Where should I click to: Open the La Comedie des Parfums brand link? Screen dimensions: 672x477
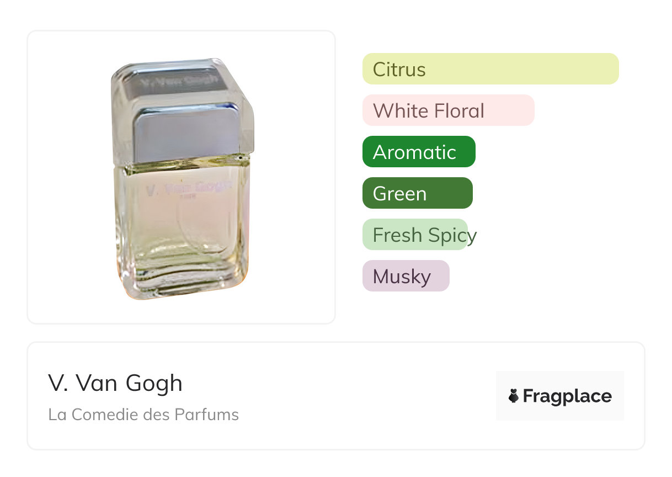143,415
